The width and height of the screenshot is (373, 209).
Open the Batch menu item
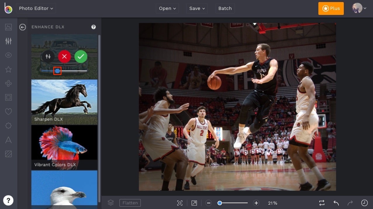(225, 8)
